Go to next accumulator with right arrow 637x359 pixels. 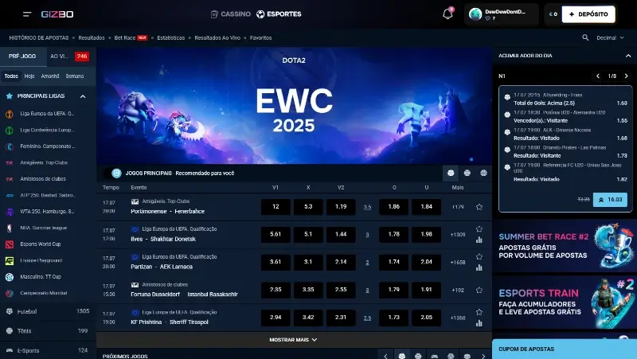(x=627, y=76)
